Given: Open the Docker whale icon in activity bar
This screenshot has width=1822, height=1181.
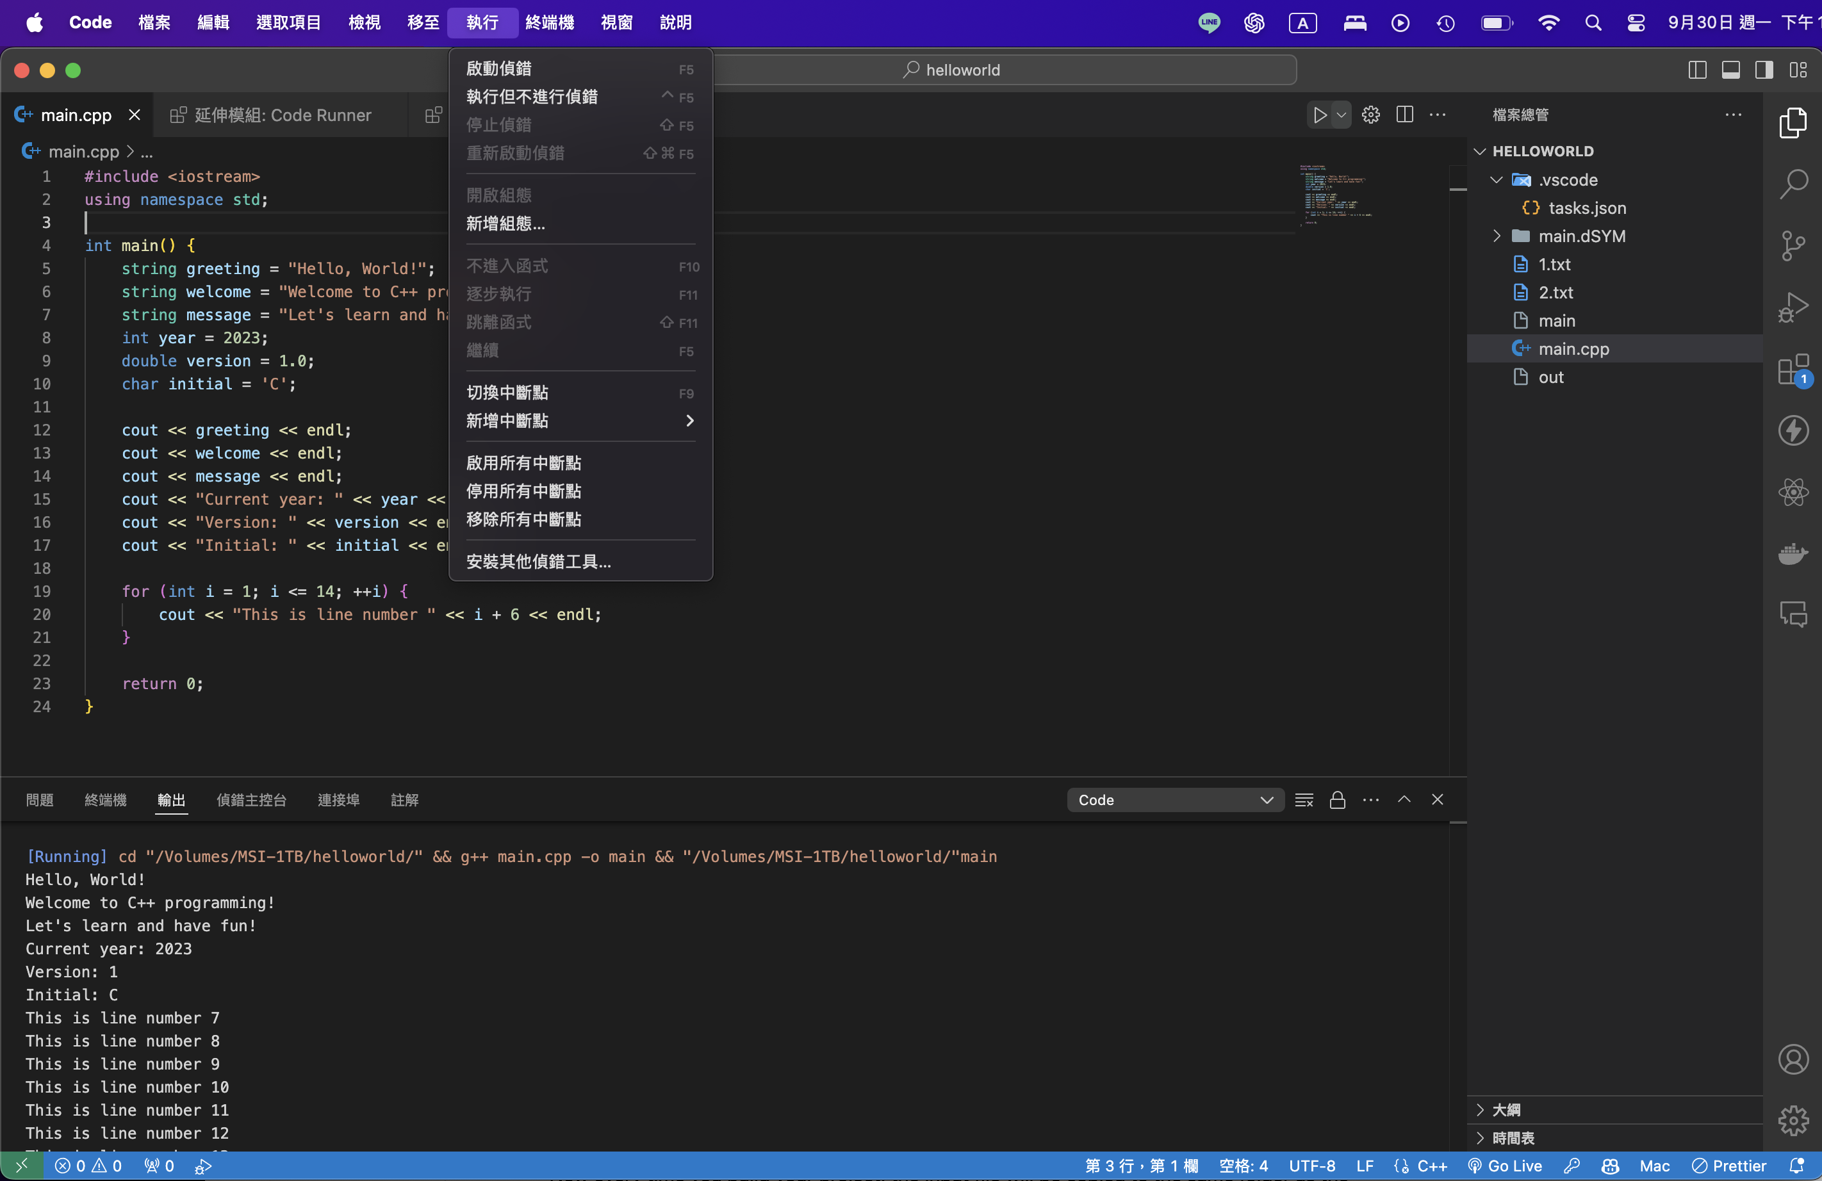Looking at the screenshot, I should tap(1793, 553).
